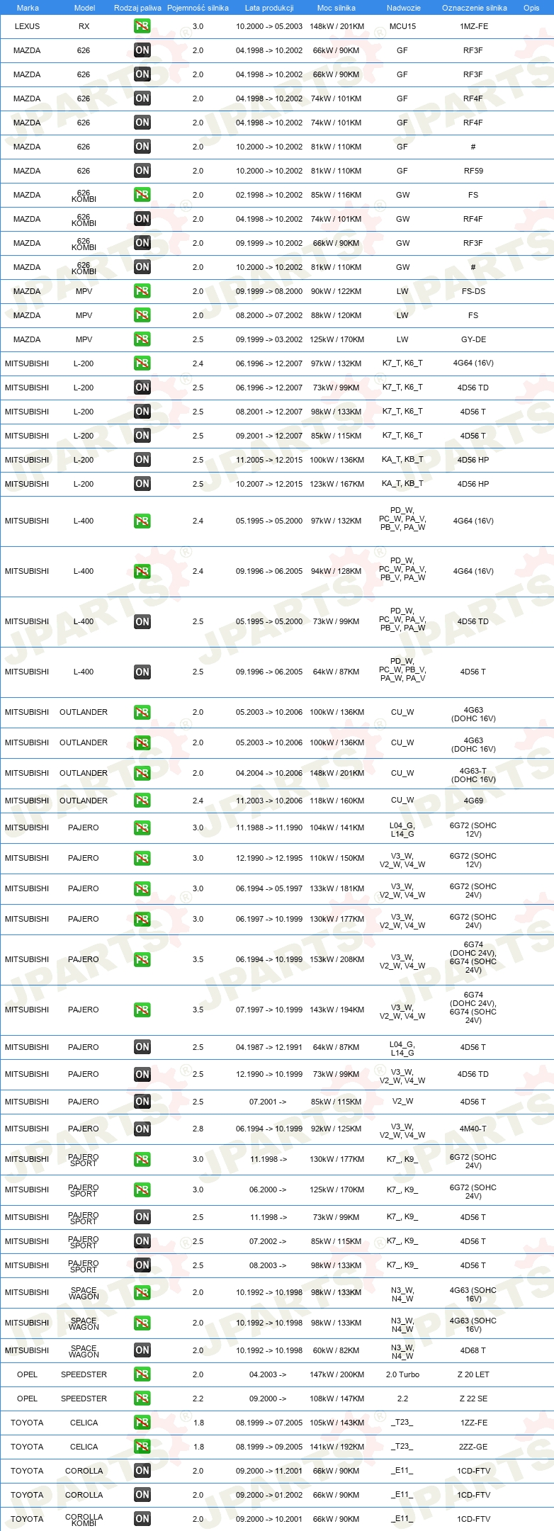The image size is (554, 1531).
Task: Click the PB icon for PAJERO 104kW / 141KM
Action: click(142, 827)
